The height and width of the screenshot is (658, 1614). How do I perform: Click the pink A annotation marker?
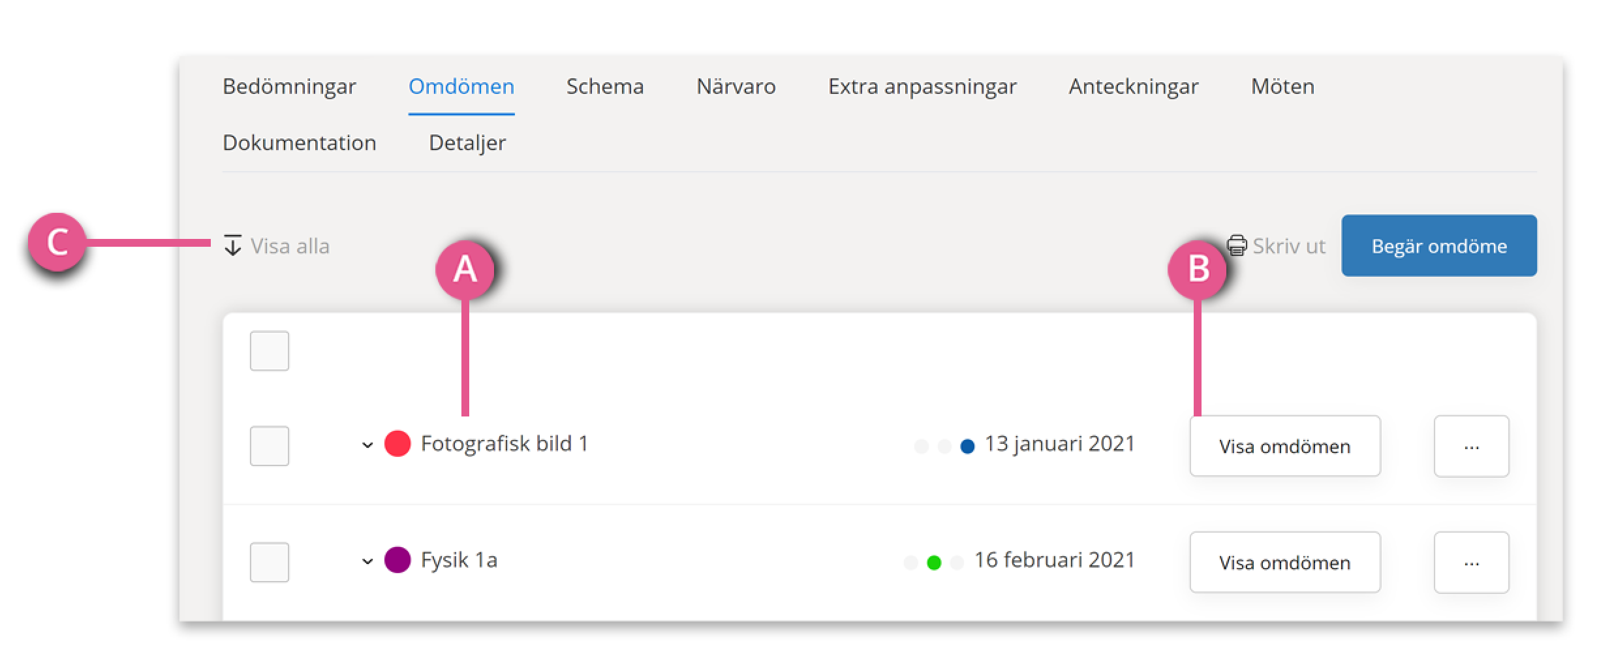tap(465, 270)
